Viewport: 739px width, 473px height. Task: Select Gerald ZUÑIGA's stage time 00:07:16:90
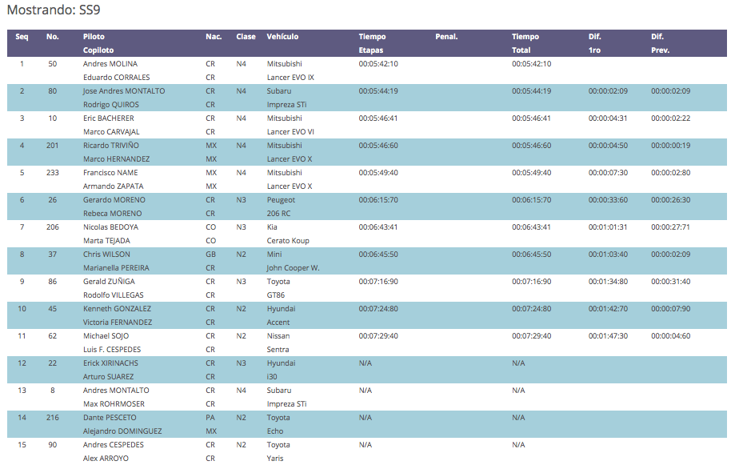[x=378, y=282]
